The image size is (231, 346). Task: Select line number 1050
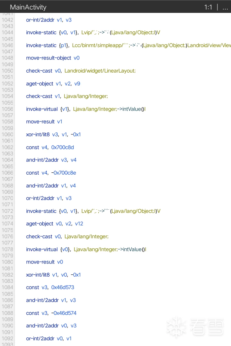pyautogui.click(x=7, y=71)
